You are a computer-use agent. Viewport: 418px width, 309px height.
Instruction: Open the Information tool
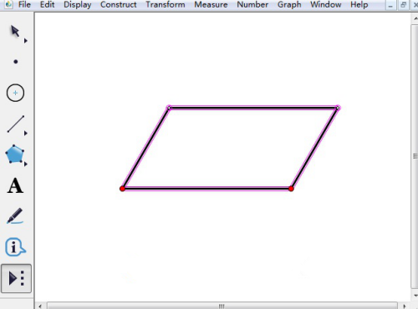(15, 247)
